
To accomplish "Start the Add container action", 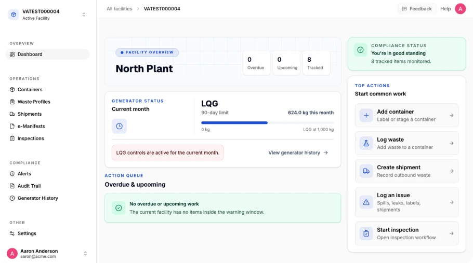I will point(406,115).
